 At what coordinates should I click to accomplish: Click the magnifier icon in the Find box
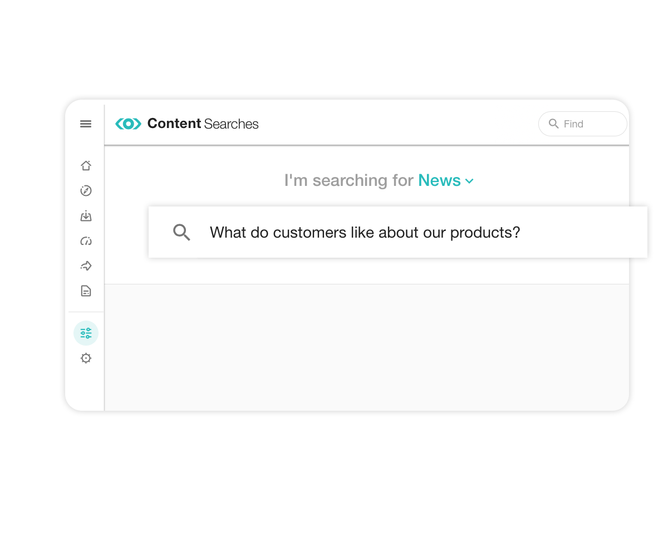554,124
